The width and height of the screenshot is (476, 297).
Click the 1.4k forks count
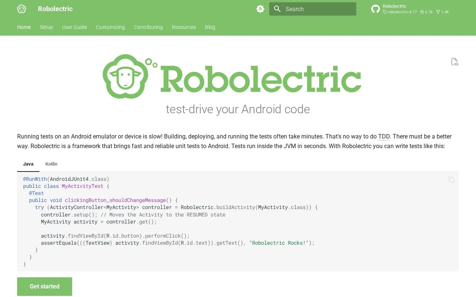tap(443, 12)
